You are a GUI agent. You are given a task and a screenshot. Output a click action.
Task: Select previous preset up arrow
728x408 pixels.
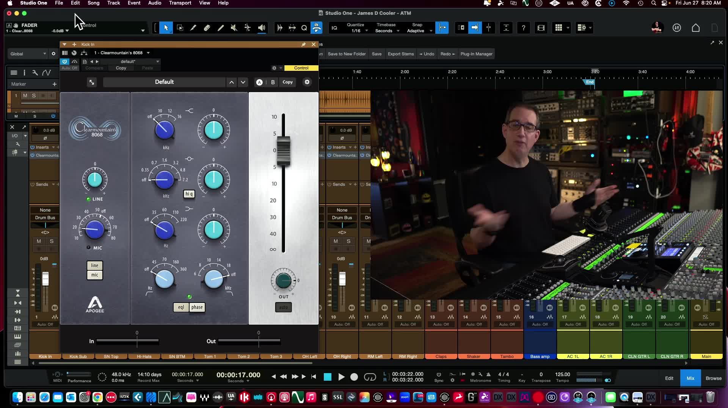pos(232,82)
